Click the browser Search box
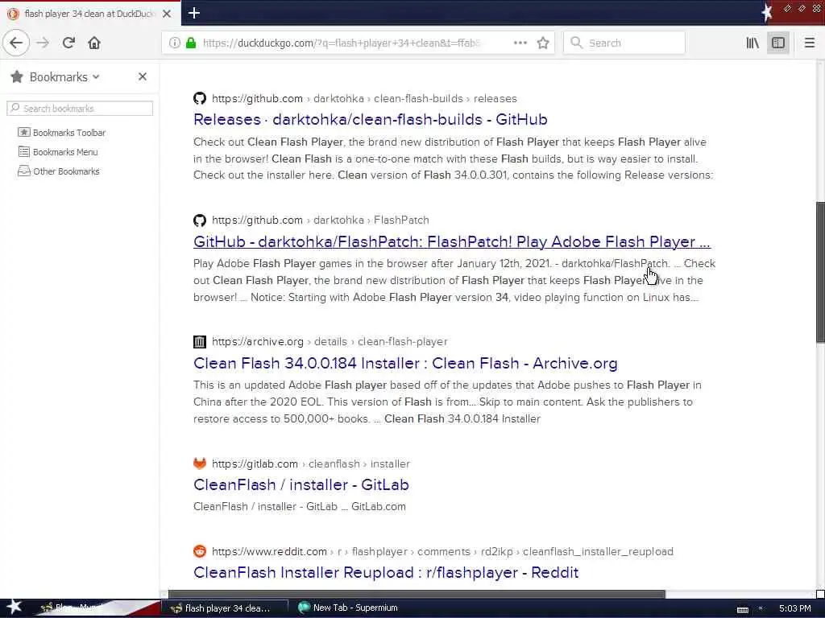The width and height of the screenshot is (825, 618). (x=624, y=43)
